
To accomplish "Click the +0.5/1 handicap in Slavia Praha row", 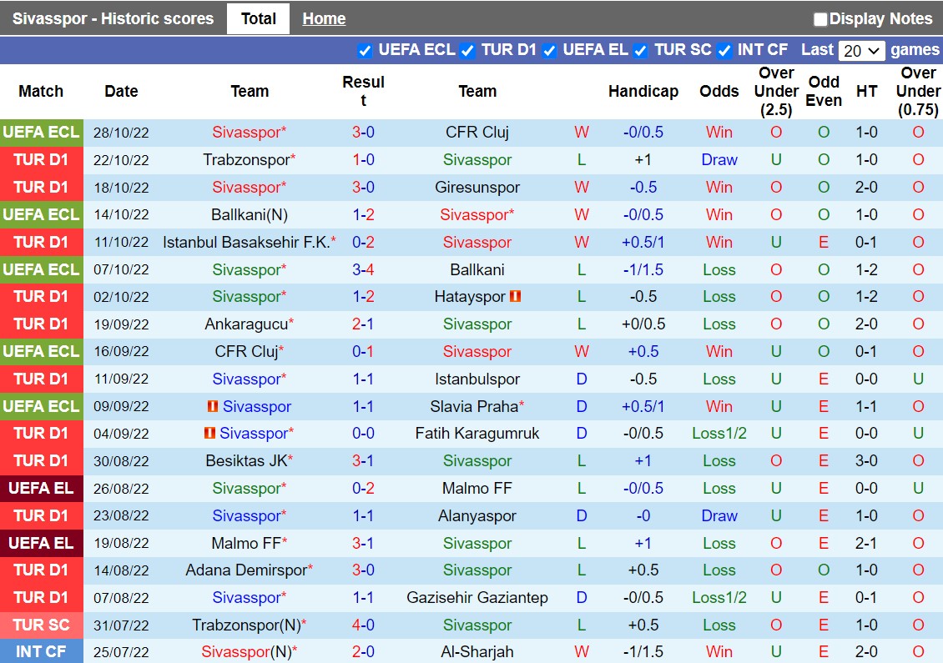I will 643,406.
